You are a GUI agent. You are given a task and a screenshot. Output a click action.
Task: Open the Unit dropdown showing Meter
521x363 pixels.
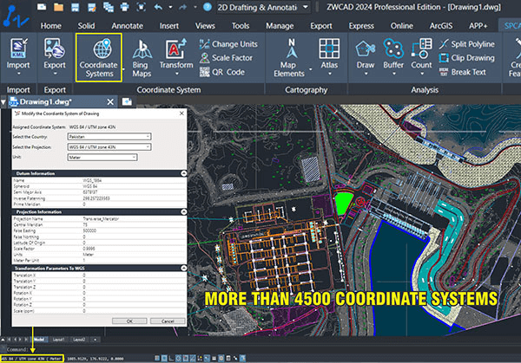point(102,157)
